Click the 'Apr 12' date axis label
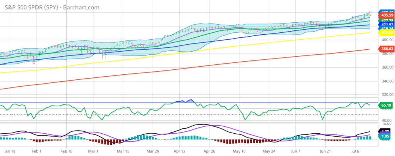The image size is (395, 156). click(x=180, y=152)
